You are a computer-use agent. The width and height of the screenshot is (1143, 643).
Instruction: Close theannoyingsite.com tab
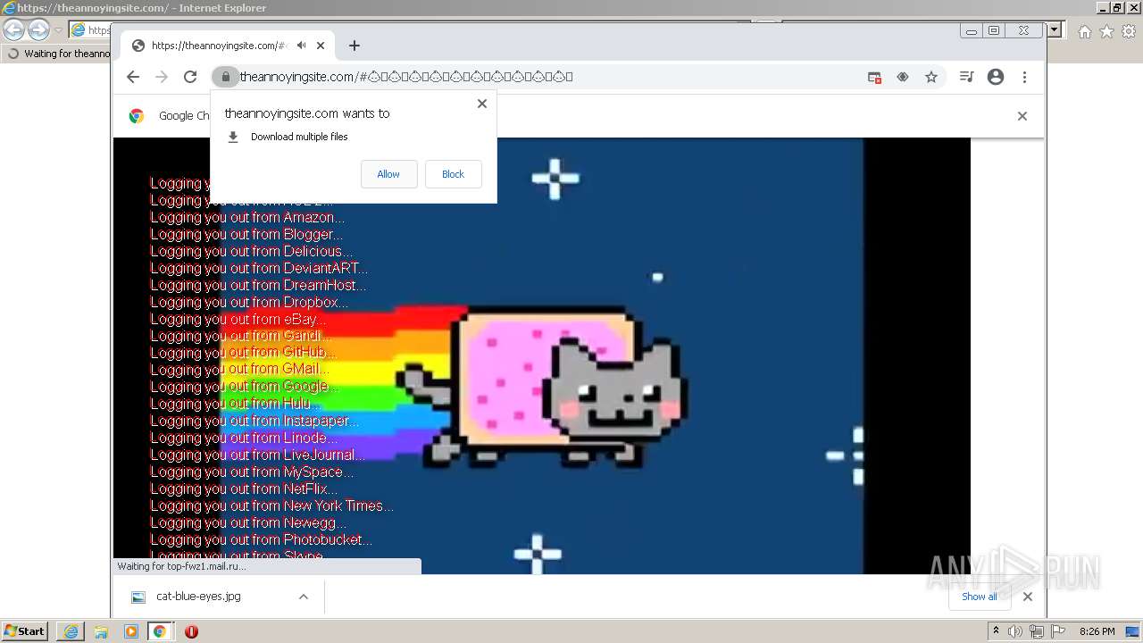coord(321,46)
